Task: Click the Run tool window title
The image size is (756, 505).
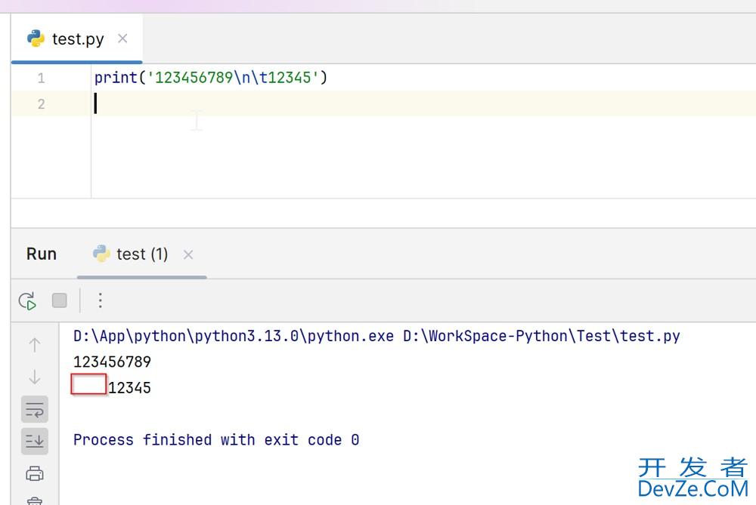Action: tap(42, 254)
